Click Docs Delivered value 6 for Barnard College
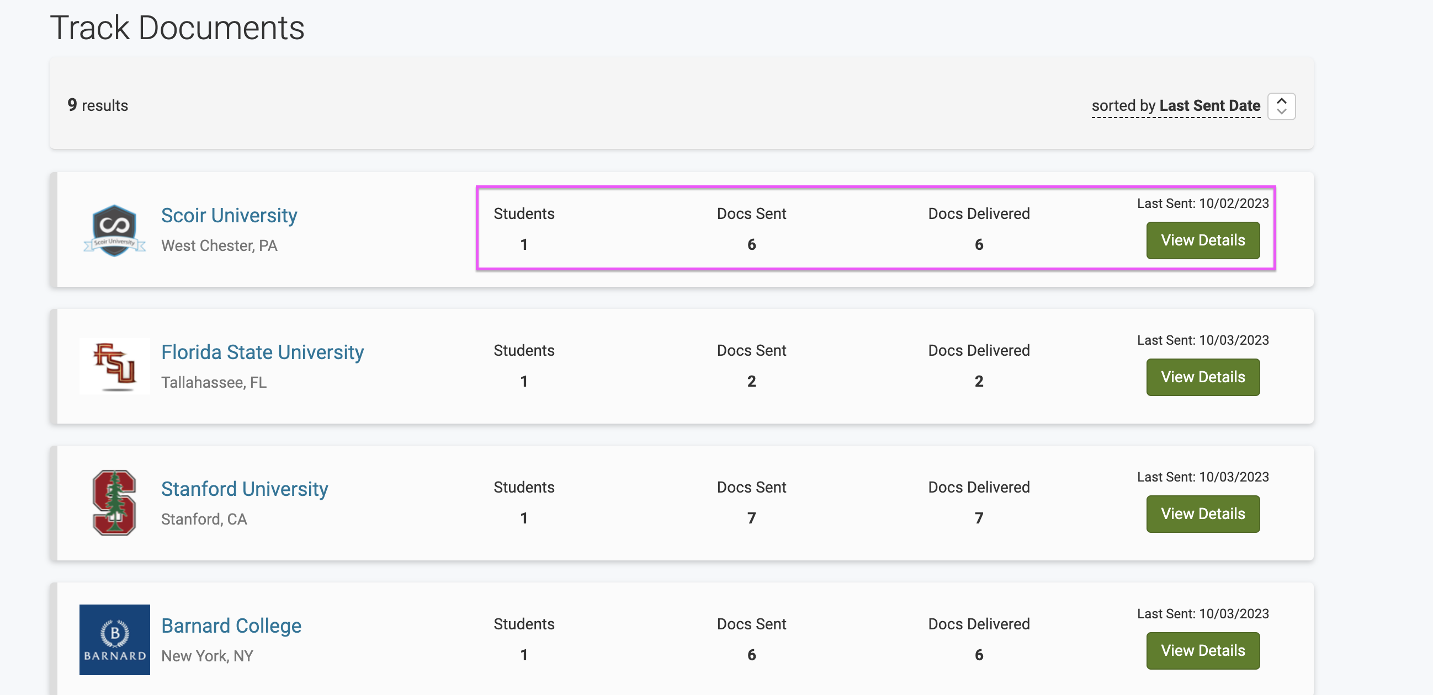The image size is (1433, 695). [x=979, y=655]
